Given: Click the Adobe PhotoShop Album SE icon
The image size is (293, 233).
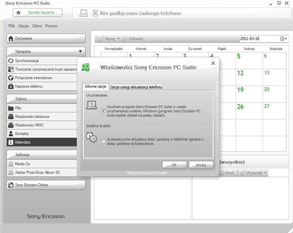Looking at the screenshot, I should coord(11,173).
